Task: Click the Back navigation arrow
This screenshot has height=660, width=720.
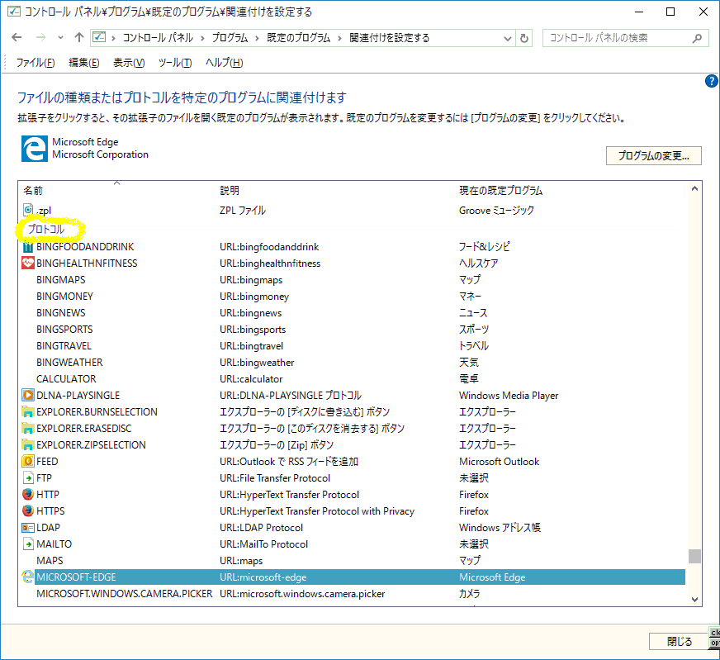Action: click(x=17, y=38)
